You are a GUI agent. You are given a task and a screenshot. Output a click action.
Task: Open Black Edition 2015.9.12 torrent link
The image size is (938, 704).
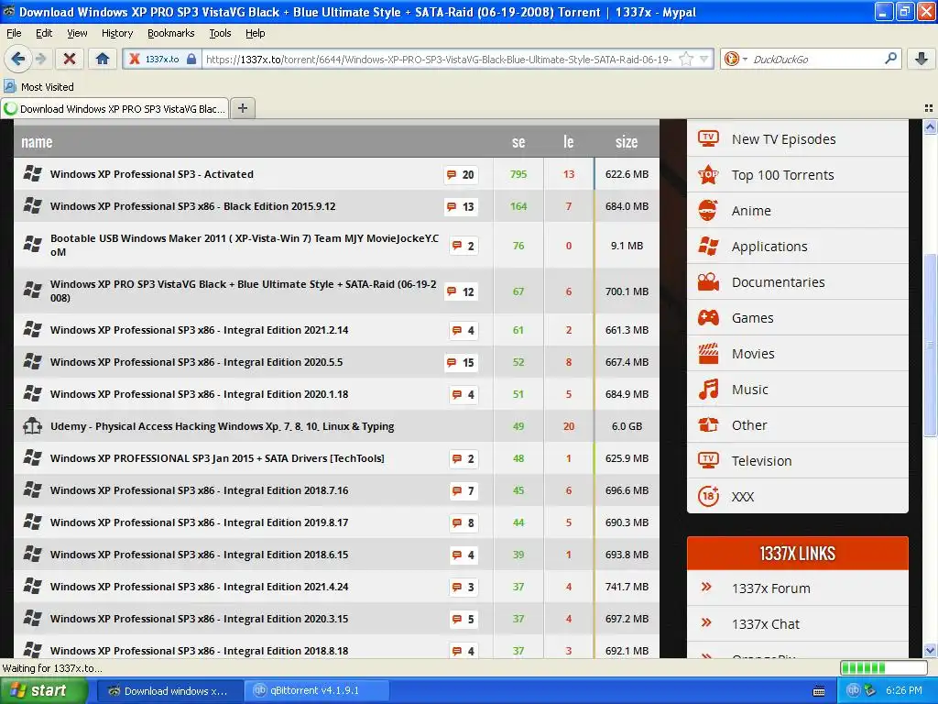[x=192, y=206]
